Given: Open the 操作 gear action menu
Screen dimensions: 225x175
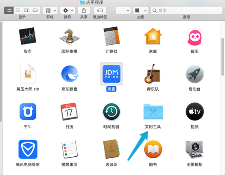Looking at the screenshot, I should click(68, 10).
